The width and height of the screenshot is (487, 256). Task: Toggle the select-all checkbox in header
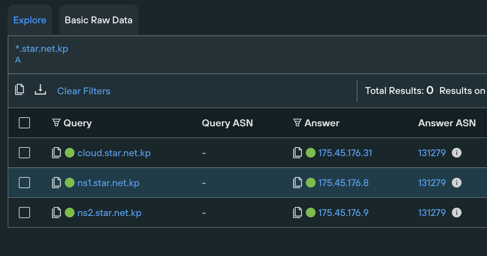pos(24,123)
